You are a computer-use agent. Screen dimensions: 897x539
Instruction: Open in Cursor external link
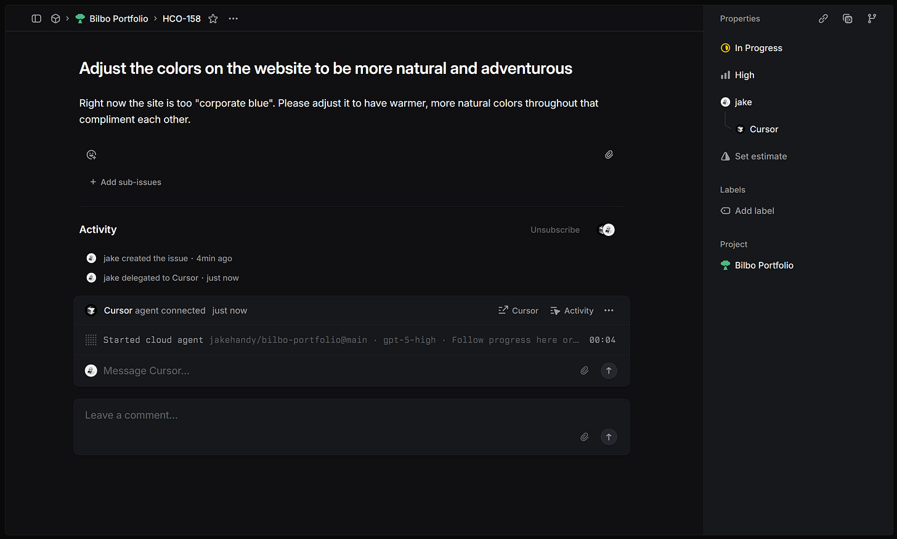click(518, 310)
